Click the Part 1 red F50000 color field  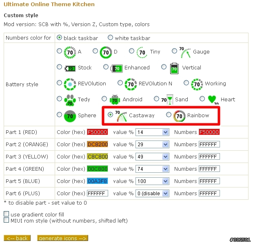coord(98,132)
